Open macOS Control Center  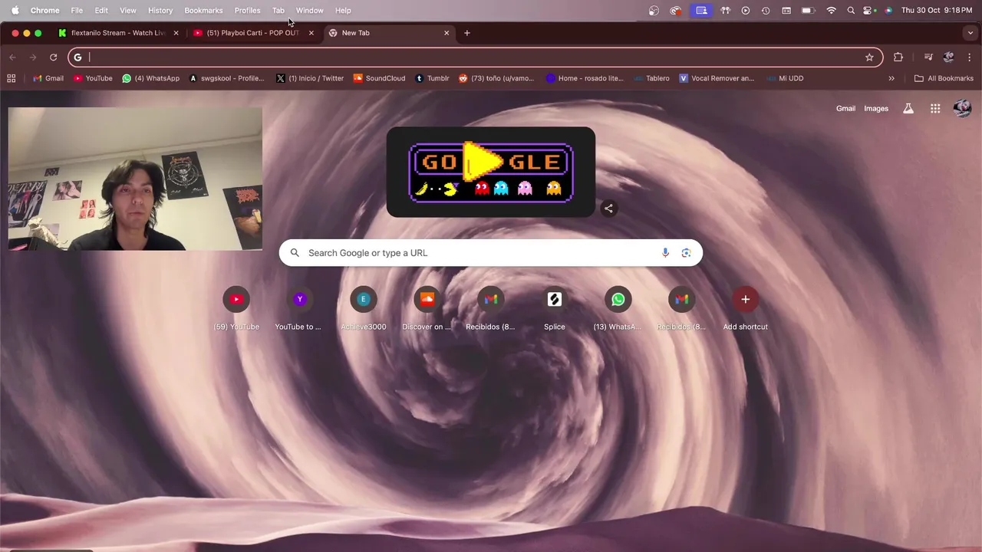point(869,10)
